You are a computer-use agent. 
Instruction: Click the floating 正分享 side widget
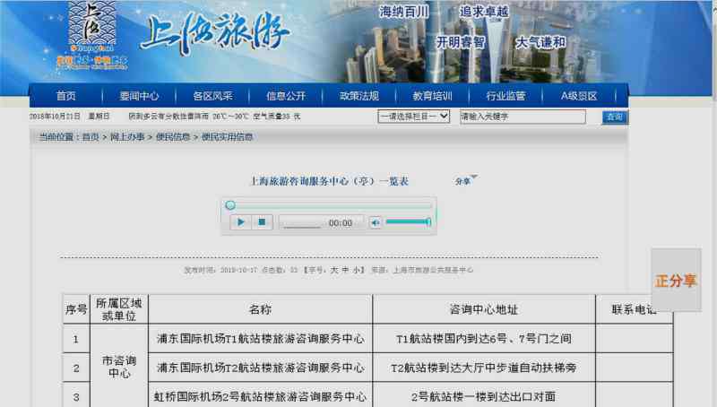676,281
